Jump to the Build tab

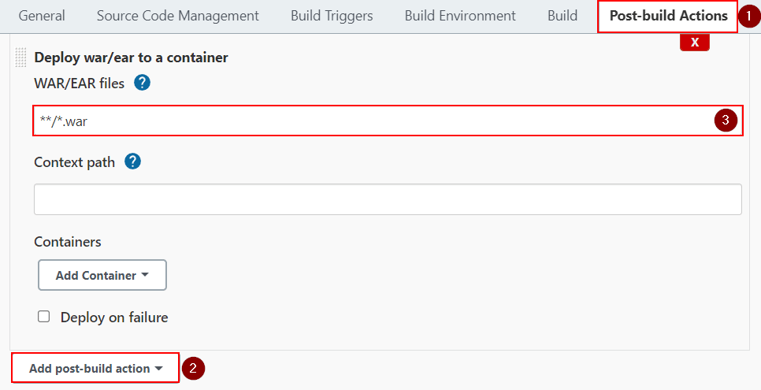tap(562, 16)
